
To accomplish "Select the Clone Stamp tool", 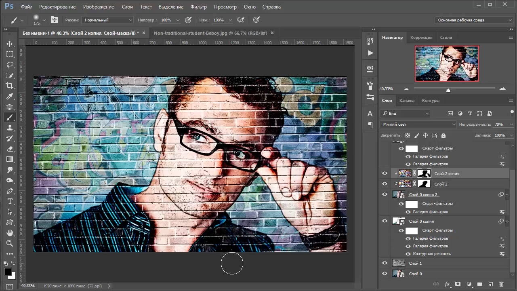I will (x=10, y=128).
